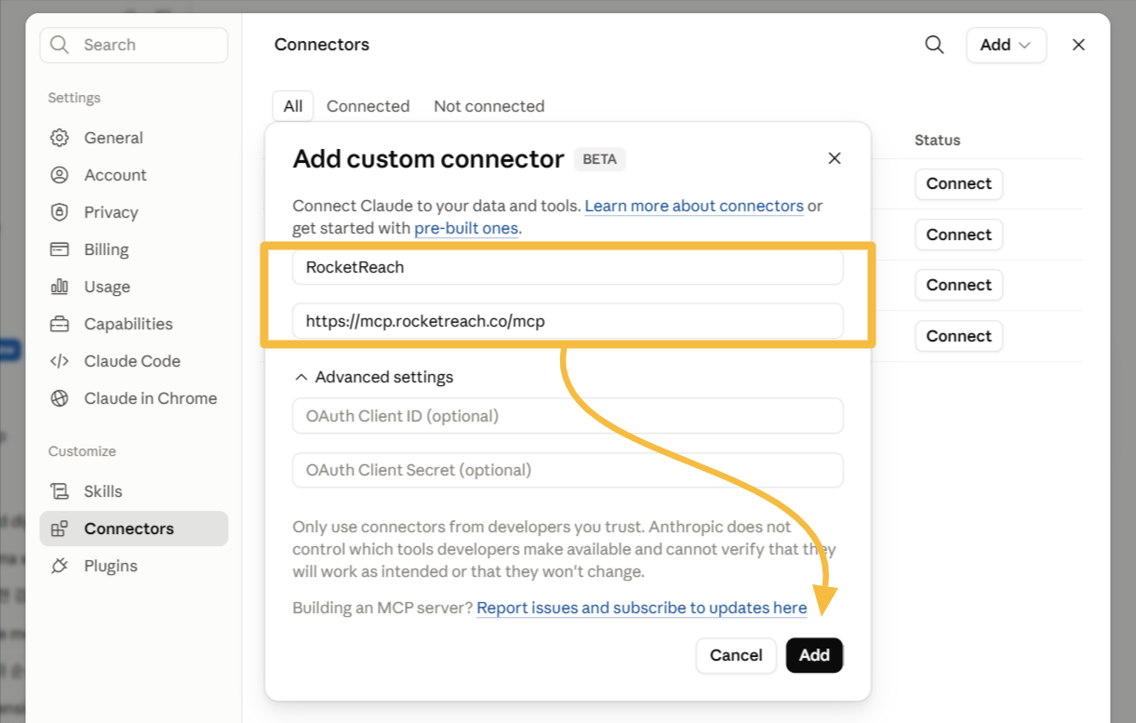The image size is (1136, 723).
Task: Open Claude Code brackets icon
Action: [x=60, y=361]
